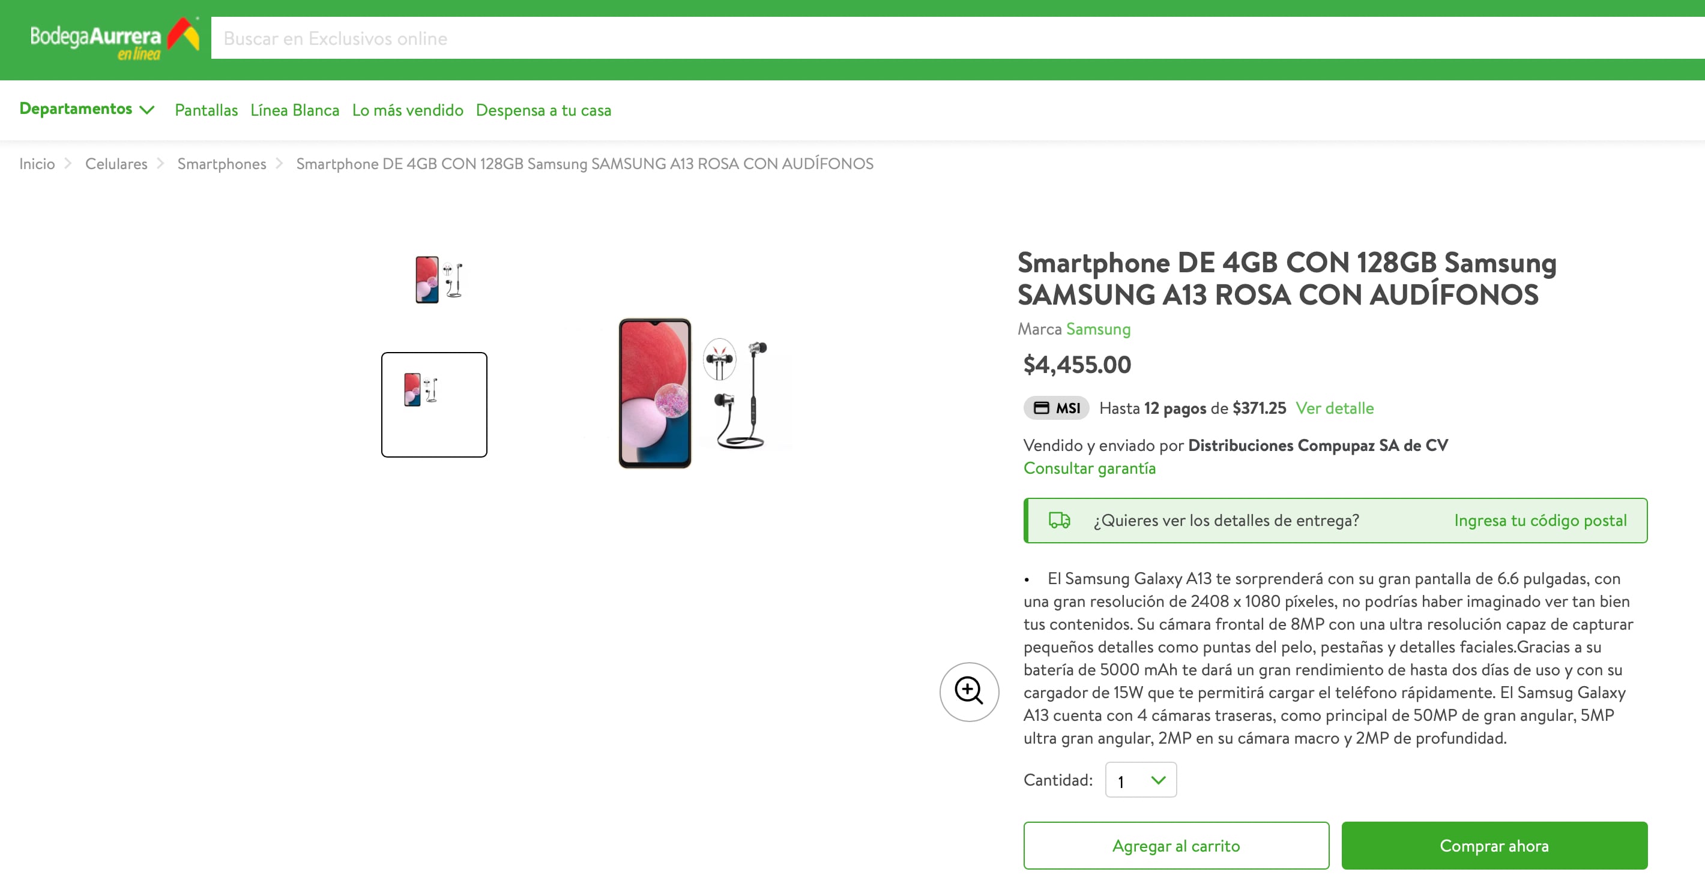Open the Línea Blanca menu item
1705x884 pixels.
[295, 110]
